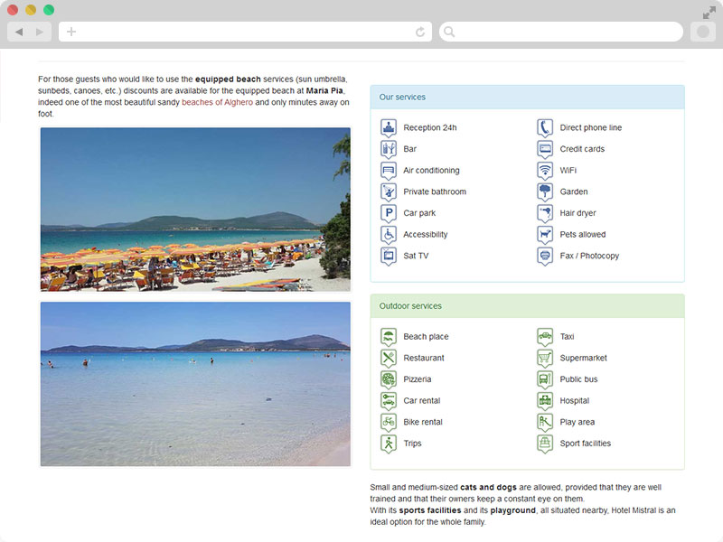Click the Sat TV icon
This screenshot has height=542, width=723.
[x=389, y=256]
